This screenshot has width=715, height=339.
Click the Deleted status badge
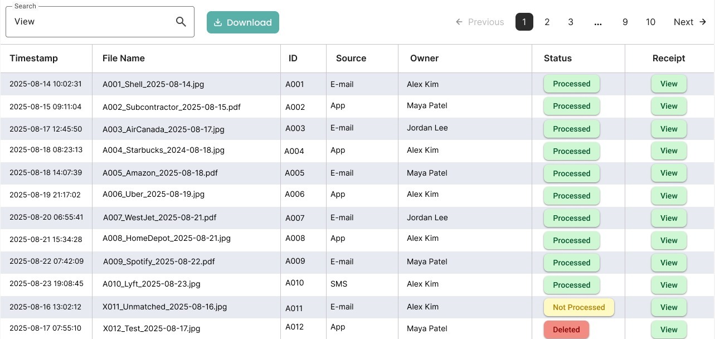click(566, 330)
